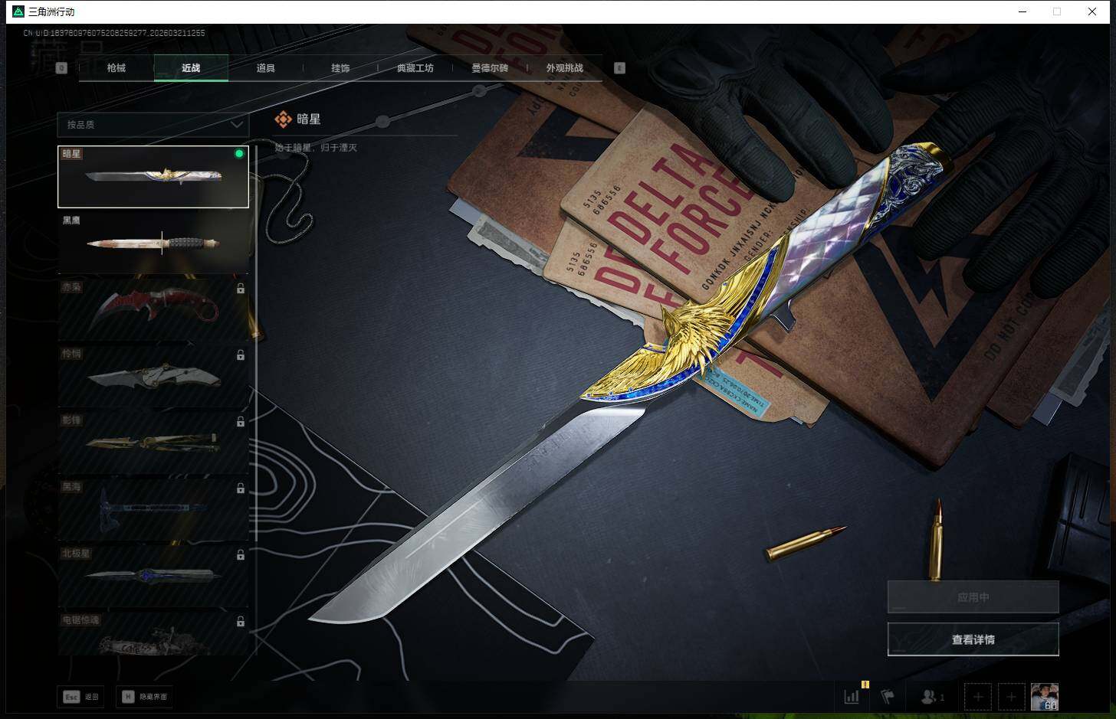The width and height of the screenshot is (1116, 719).
Task: Minimize the 三角洲行动 window
Action: click(1022, 11)
